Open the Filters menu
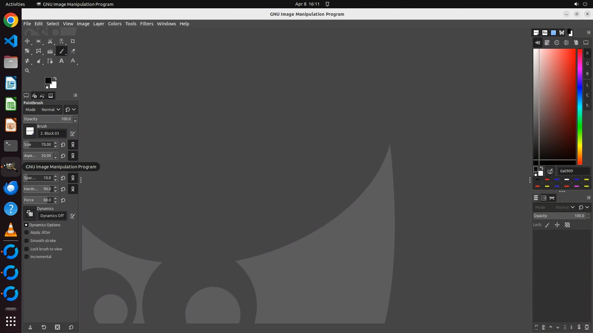The height and width of the screenshot is (333, 593). click(146, 24)
